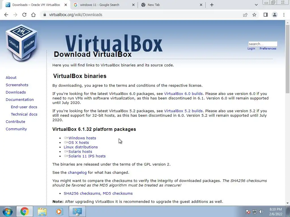Click the control panel taskbar app

[77, 211]
